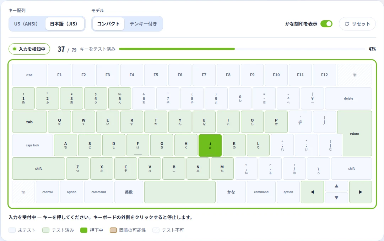Click the right shift key
384x241 pixels.
(351, 168)
